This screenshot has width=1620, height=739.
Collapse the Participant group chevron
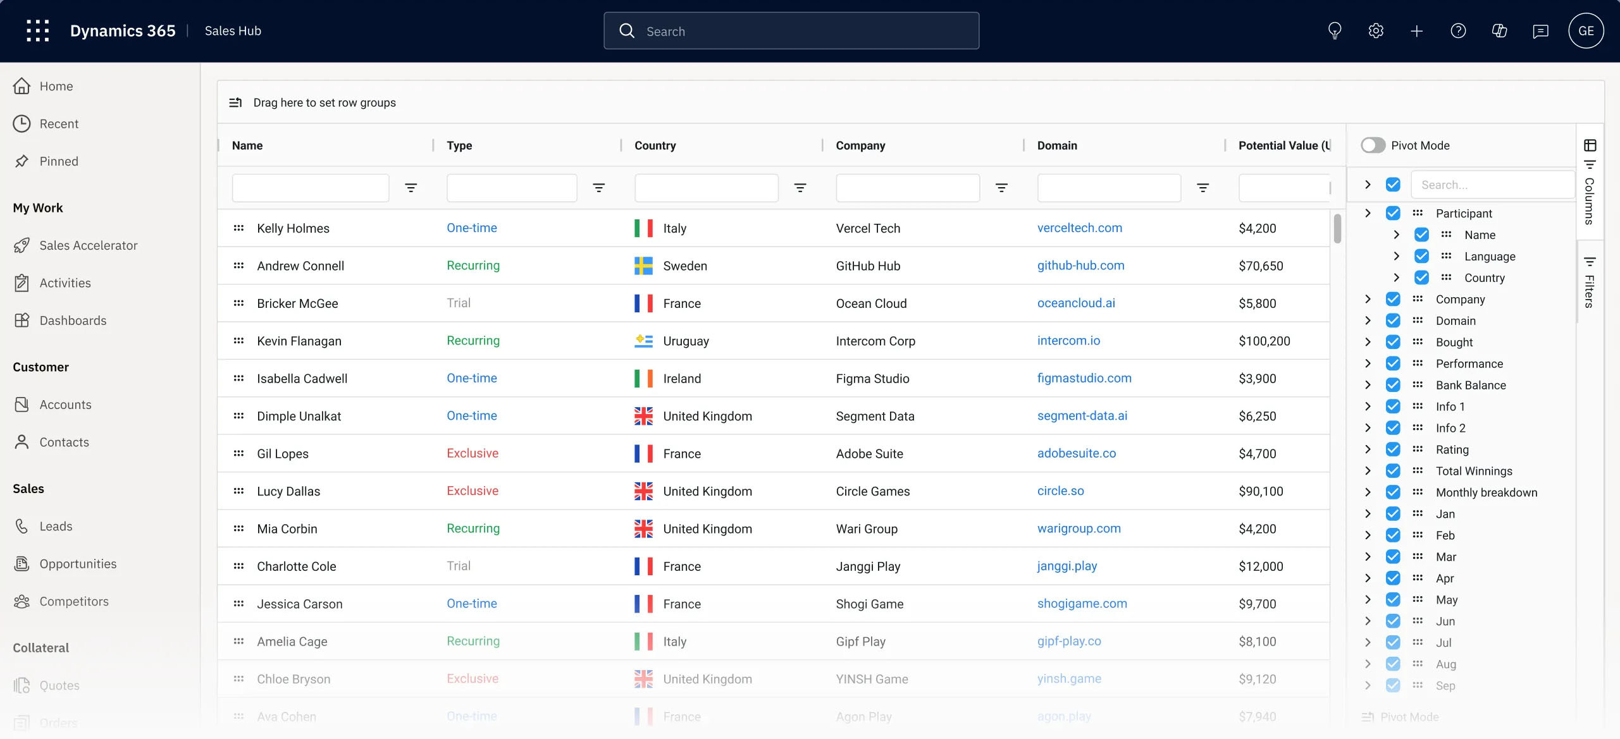(1368, 213)
